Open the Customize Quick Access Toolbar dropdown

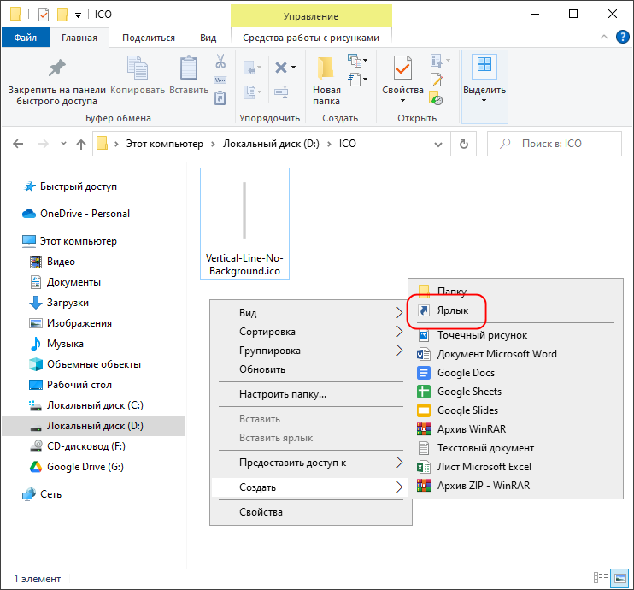[x=78, y=15]
